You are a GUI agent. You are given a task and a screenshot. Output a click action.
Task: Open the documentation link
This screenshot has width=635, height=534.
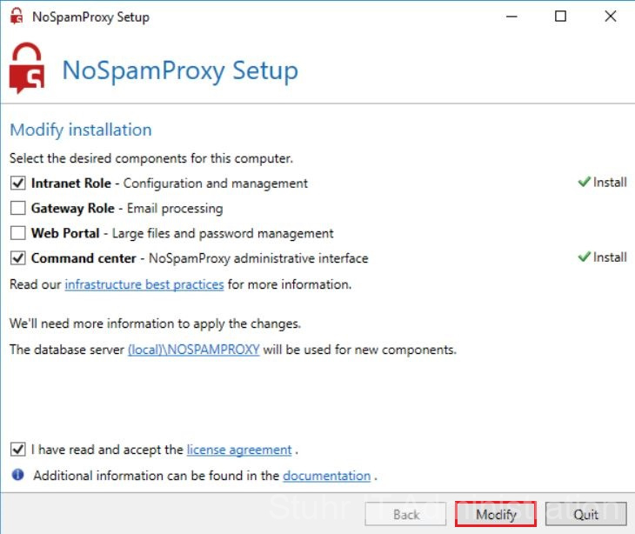point(327,476)
